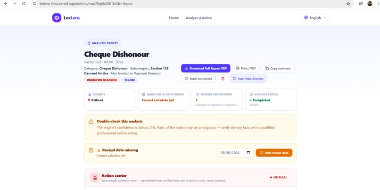Open the browser three-dot menu

pos(379,4)
